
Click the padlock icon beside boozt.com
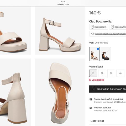[x=58, y=4]
